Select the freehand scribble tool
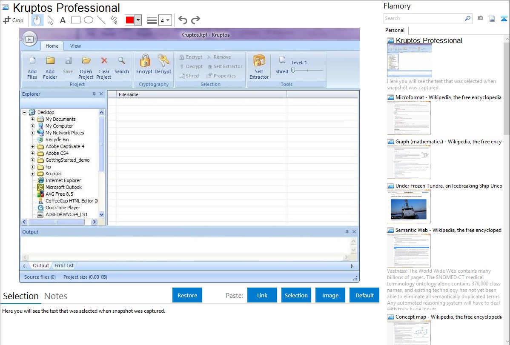The width and height of the screenshot is (510, 345). tap(114, 20)
